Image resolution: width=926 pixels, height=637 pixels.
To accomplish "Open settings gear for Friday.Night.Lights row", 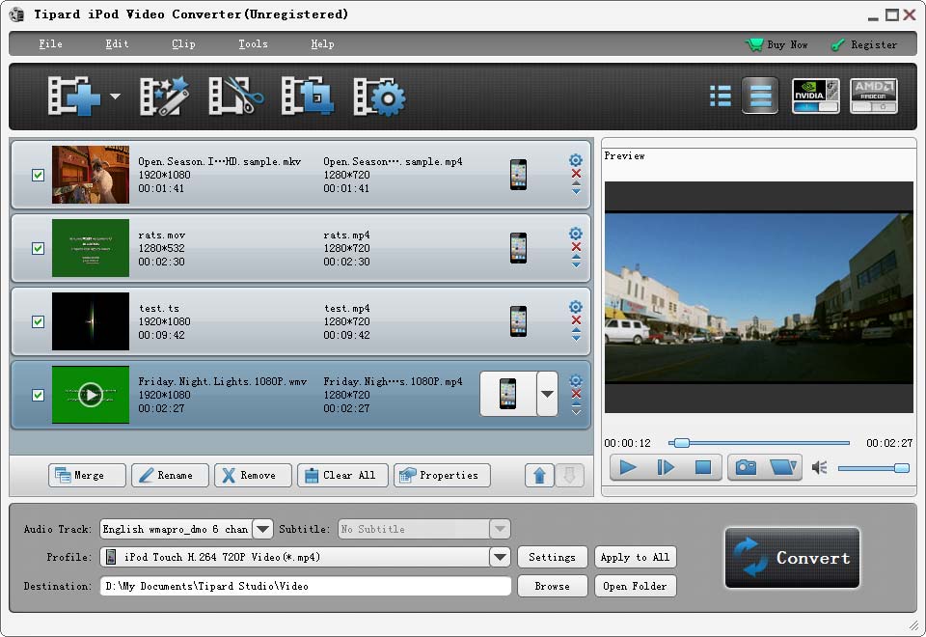I will [x=575, y=380].
